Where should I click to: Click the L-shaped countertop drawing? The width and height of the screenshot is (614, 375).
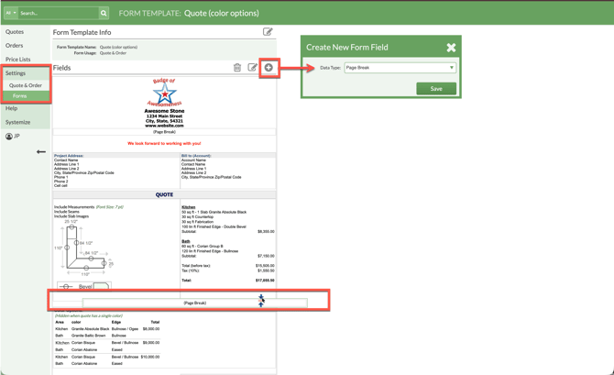[x=83, y=248]
